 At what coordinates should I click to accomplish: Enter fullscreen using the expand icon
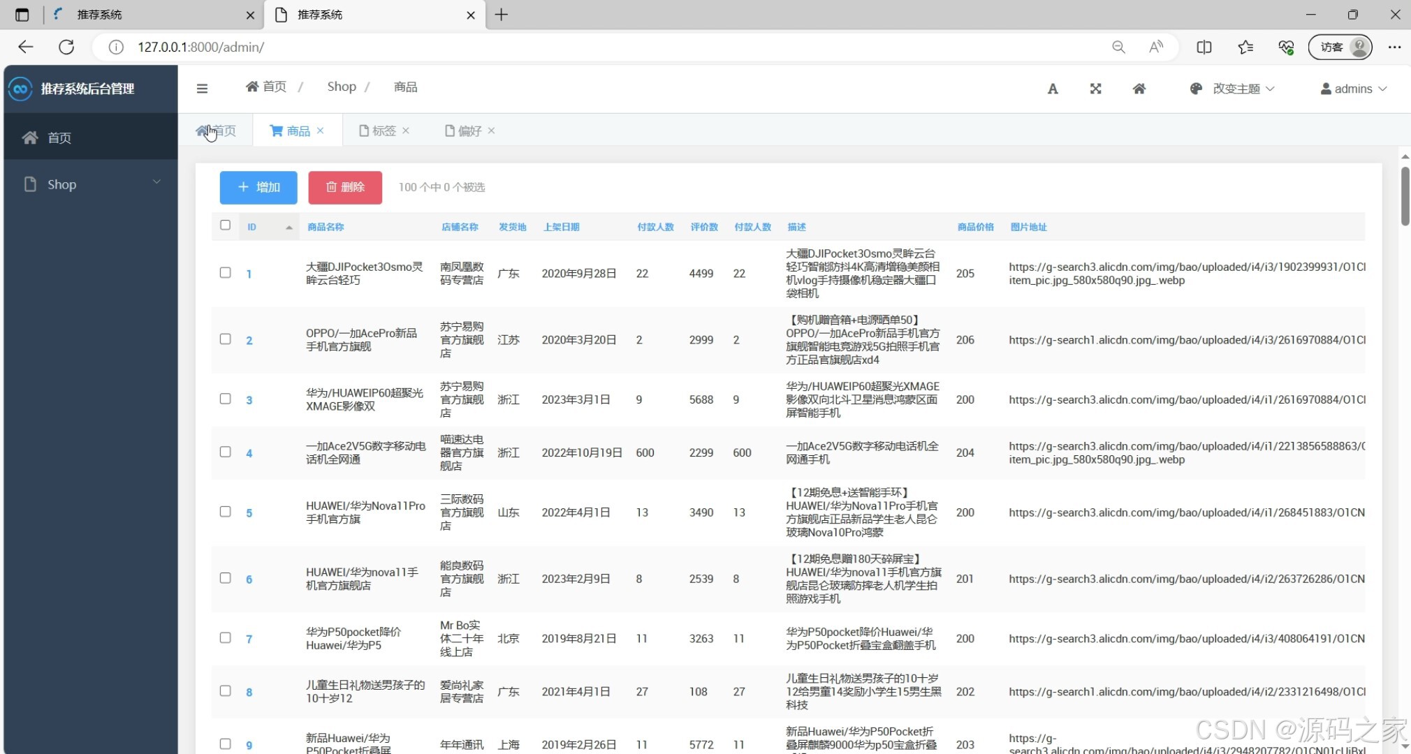coord(1095,89)
